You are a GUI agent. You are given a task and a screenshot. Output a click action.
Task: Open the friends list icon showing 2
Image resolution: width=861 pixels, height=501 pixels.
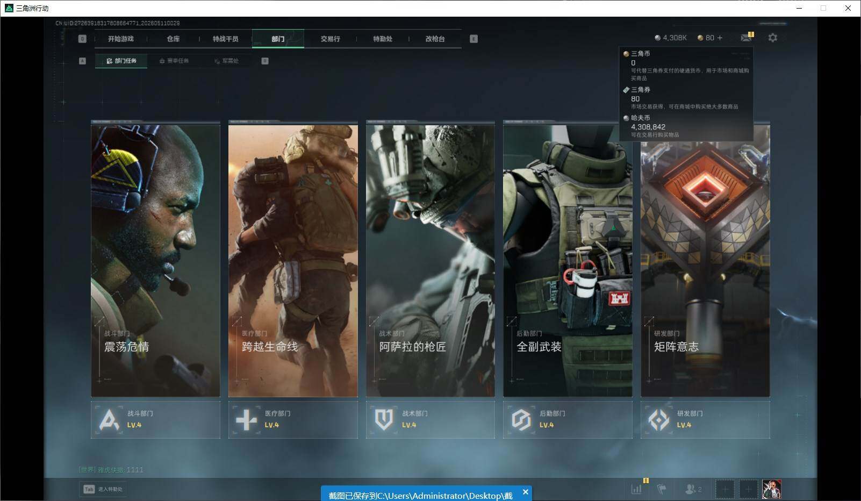(693, 489)
